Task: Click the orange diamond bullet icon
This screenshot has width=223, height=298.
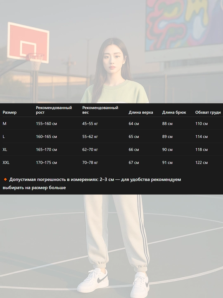Action: pos(5,179)
